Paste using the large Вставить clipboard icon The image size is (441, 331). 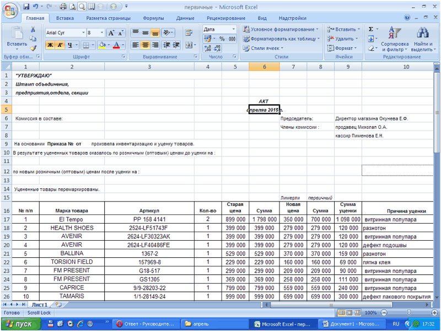click(17, 38)
